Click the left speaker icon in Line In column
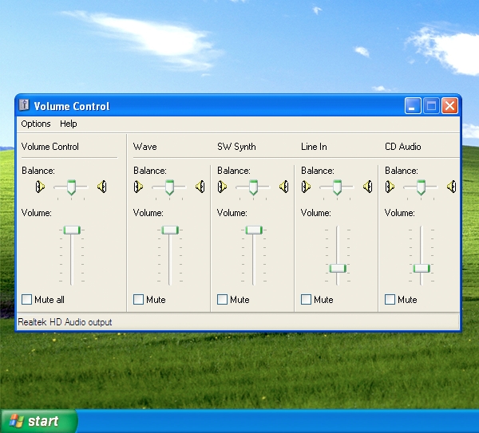This screenshot has width=479, height=433. pyautogui.click(x=306, y=187)
